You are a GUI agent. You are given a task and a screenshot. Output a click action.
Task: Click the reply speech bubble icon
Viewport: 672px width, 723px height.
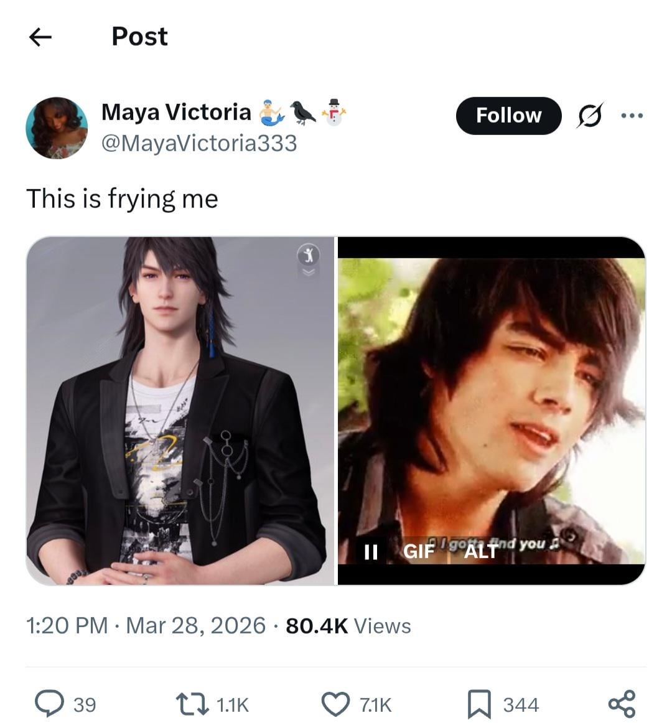pyautogui.click(x=47, y=704)
